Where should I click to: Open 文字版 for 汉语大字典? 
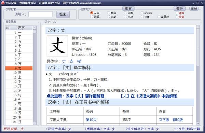click(164, 120)
